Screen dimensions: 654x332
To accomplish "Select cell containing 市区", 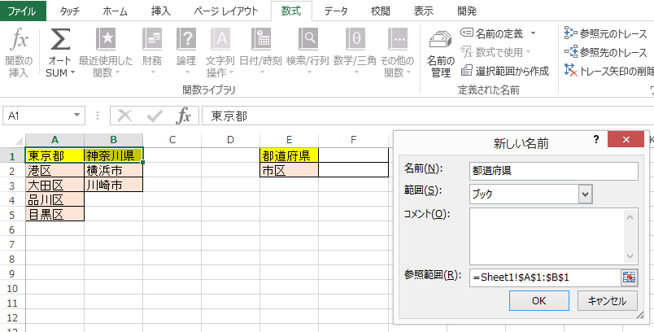I will click(289, 170).
